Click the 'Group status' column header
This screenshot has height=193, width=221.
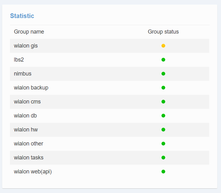tap(163, 32)
